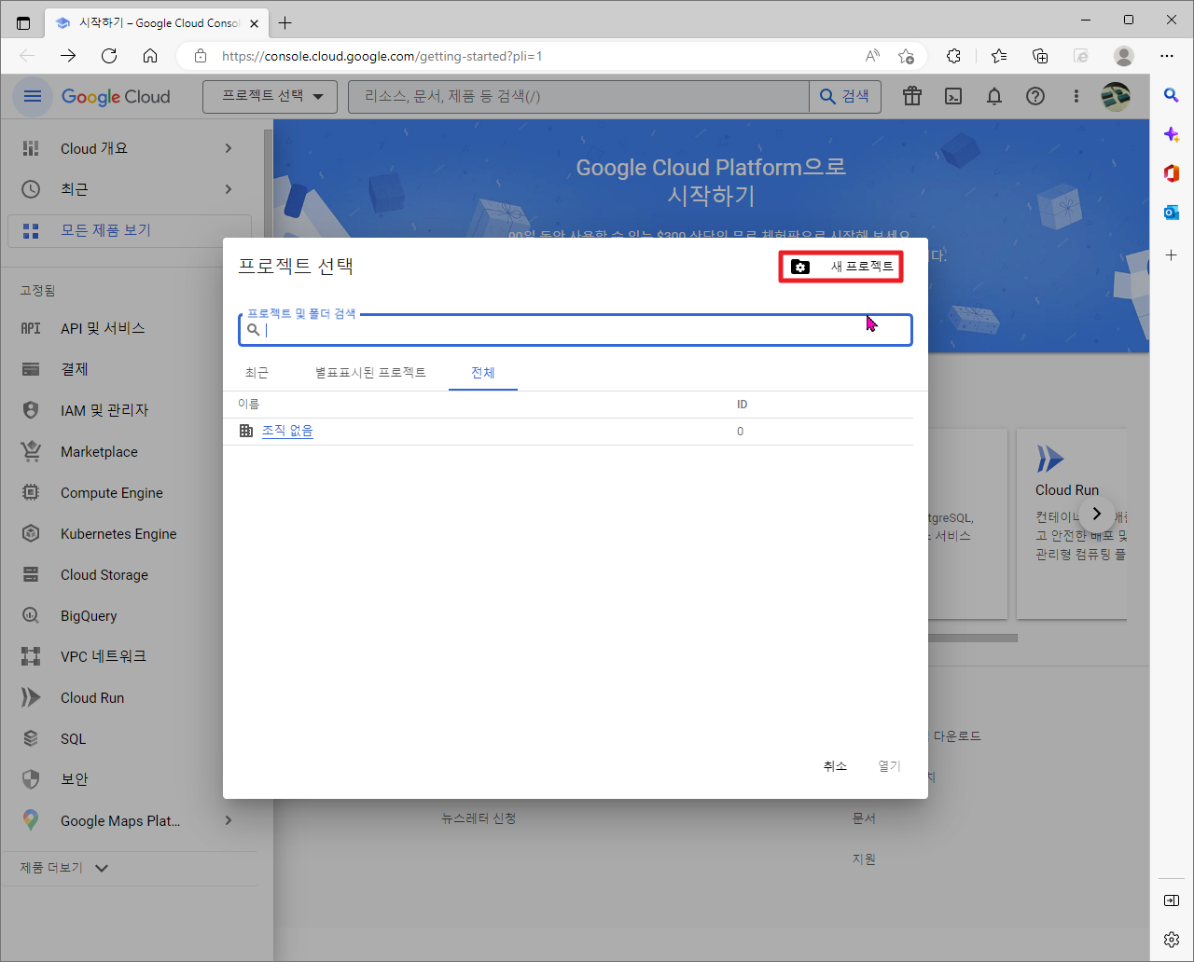Click 취소 to cancel the dialog

[x=835, y=766]
